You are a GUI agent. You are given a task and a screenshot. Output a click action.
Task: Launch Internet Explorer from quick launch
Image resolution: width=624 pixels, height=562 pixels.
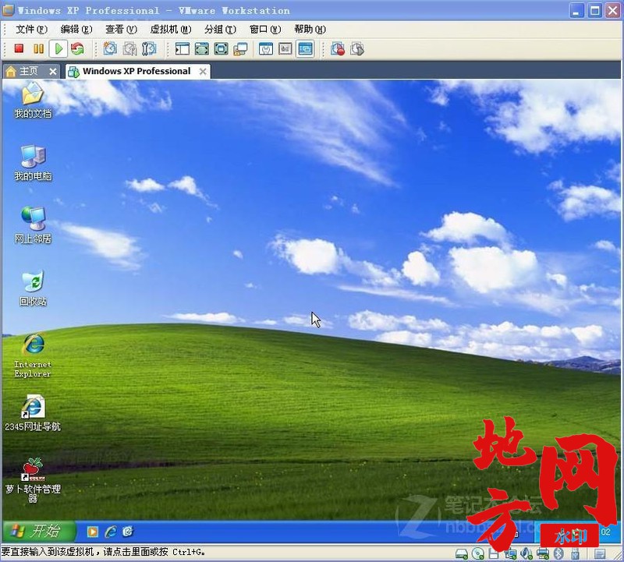pyautogui.click(x=111, y=532)
